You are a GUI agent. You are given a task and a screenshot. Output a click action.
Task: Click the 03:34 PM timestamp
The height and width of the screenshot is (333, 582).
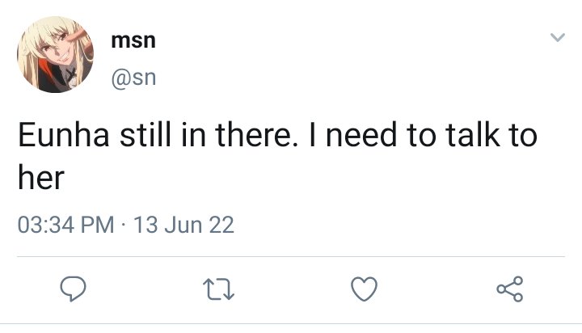point(65,225)
